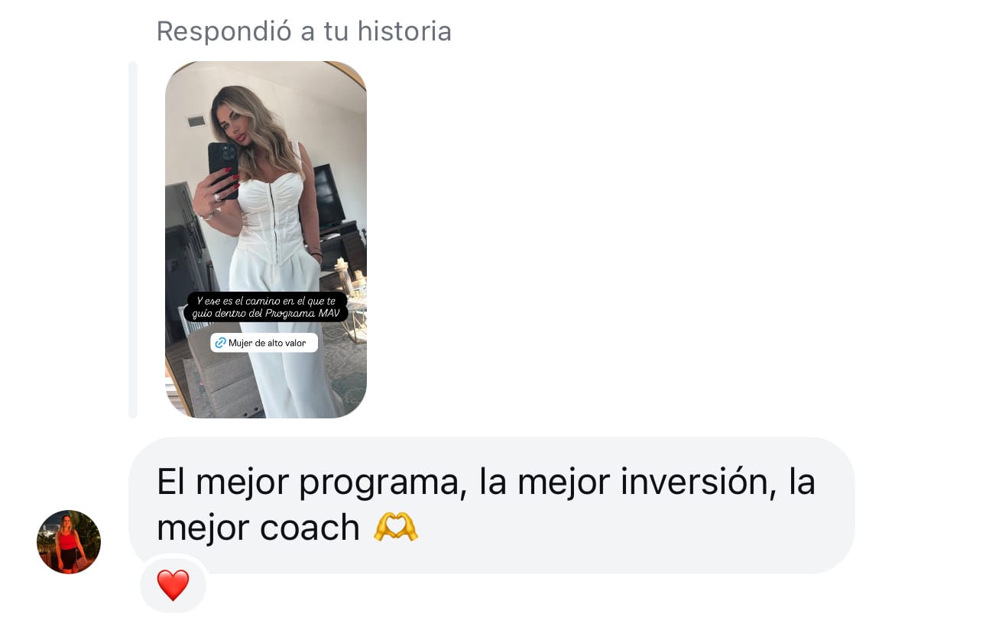Click the word 'programa' in the message
Image resolution: width=986 pixels, height=623 pixels.
click(x=381, y=482)
